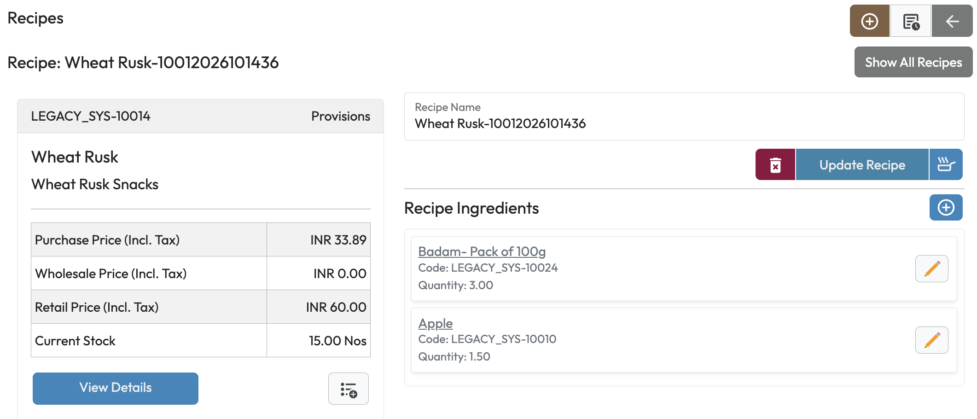The image size is (977, 419).
Task: Focus the Recipe Name input field
Action: coord(684,123)
